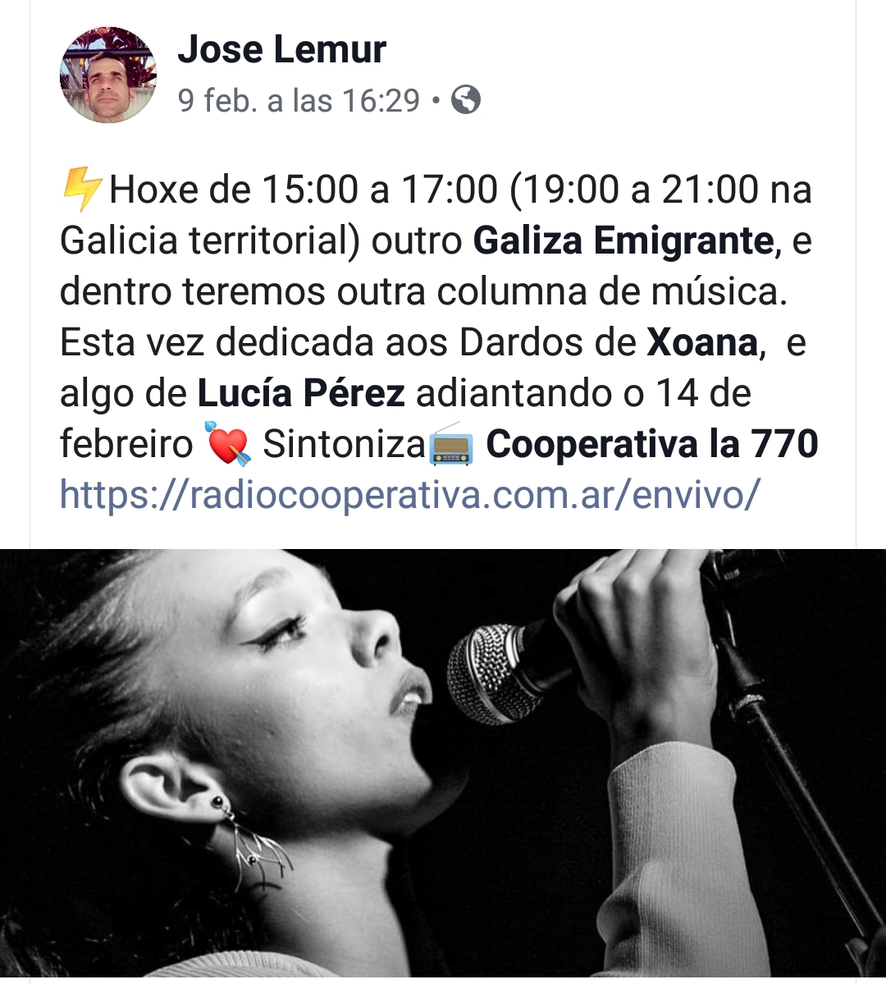Image resolution: width=886 pixels, height=984 pixels.
Task: Open the black and white singer photo
Action: coord(443,762)
